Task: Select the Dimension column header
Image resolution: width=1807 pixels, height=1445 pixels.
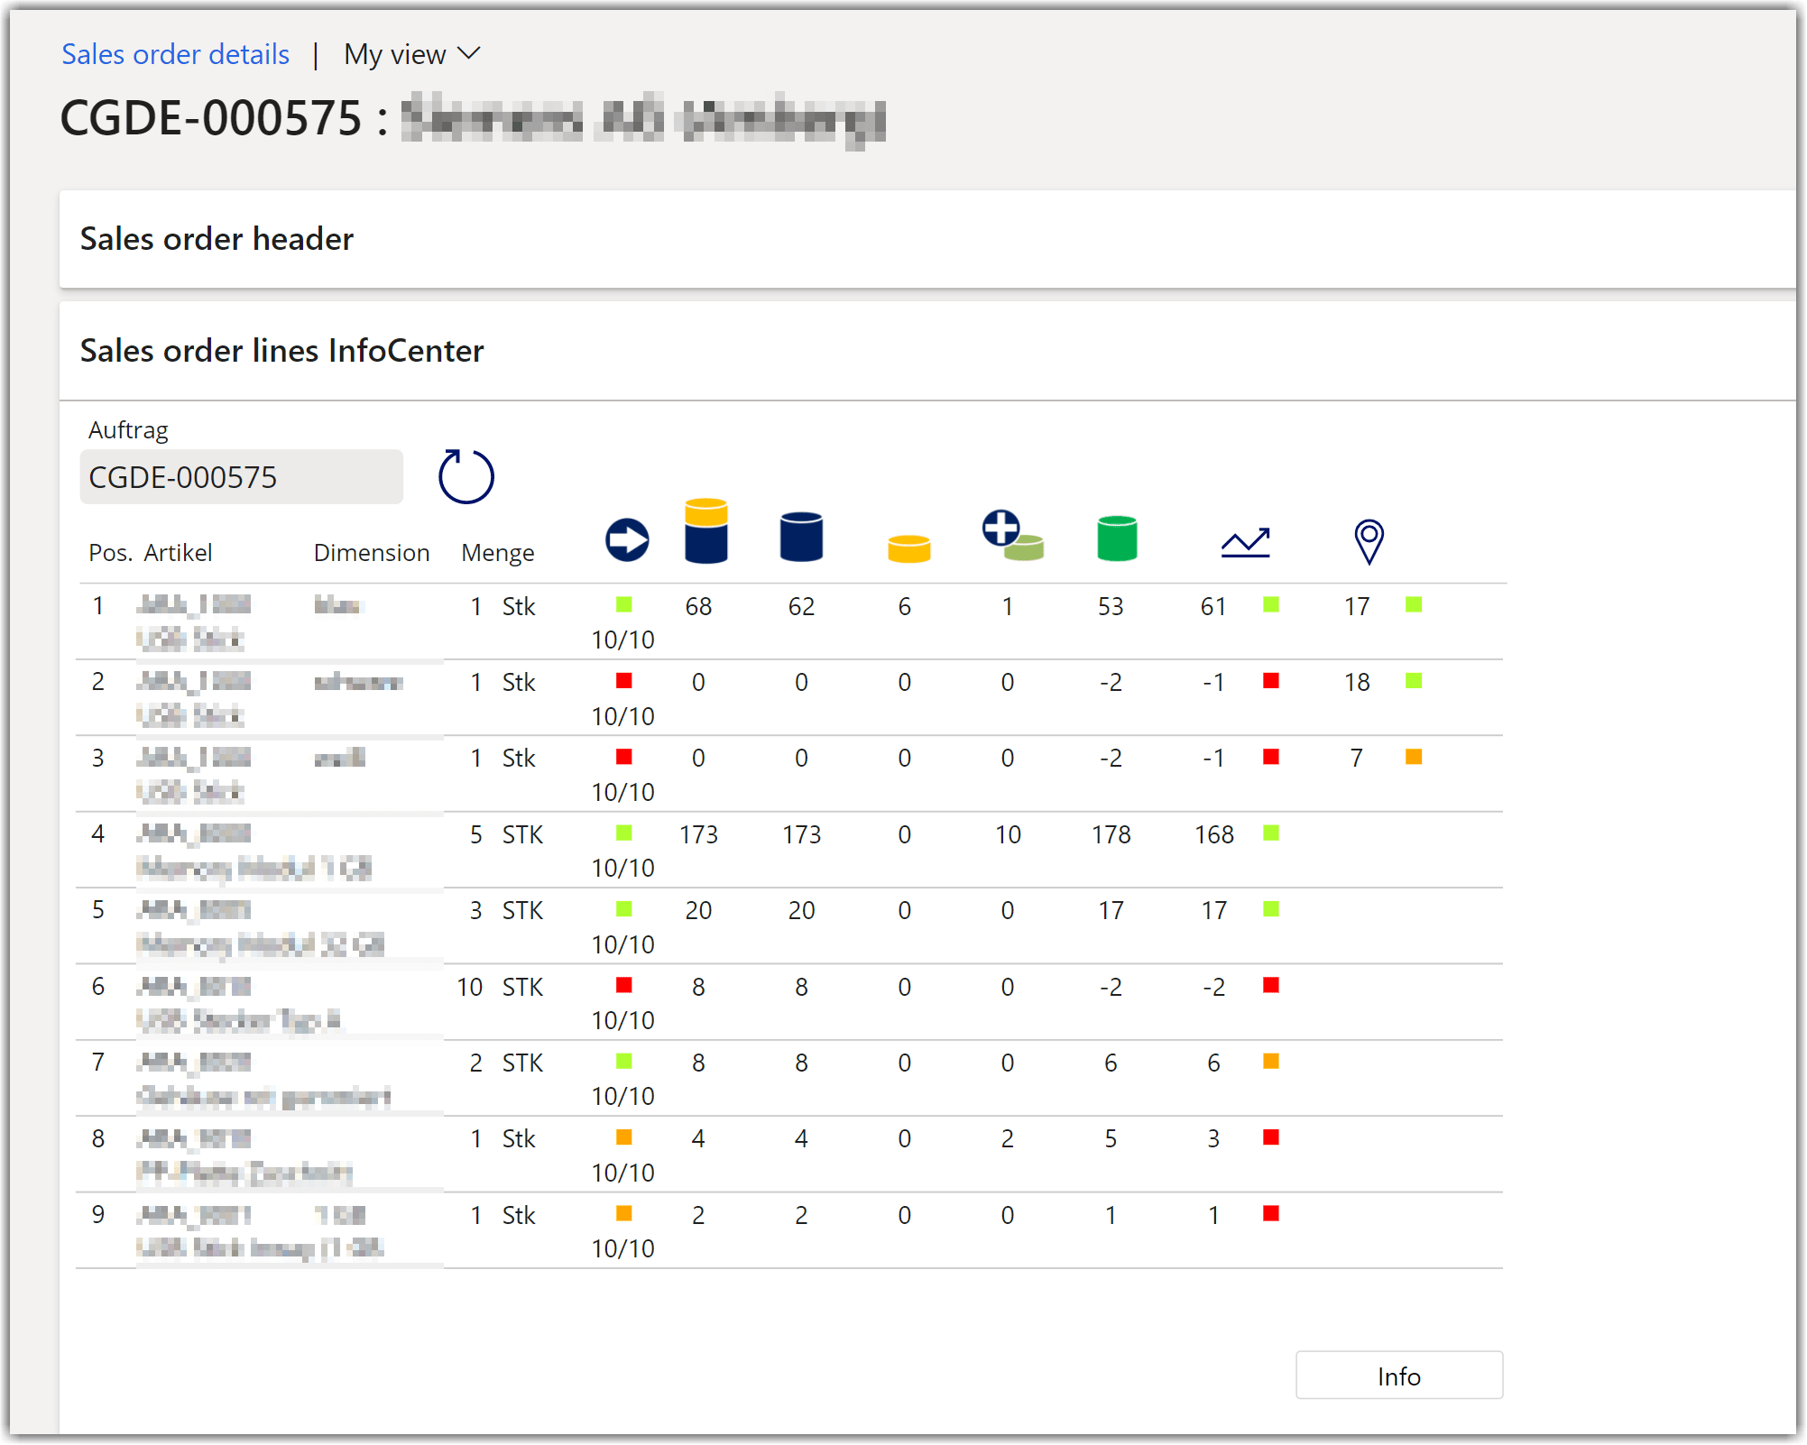Action: (371, 553)
